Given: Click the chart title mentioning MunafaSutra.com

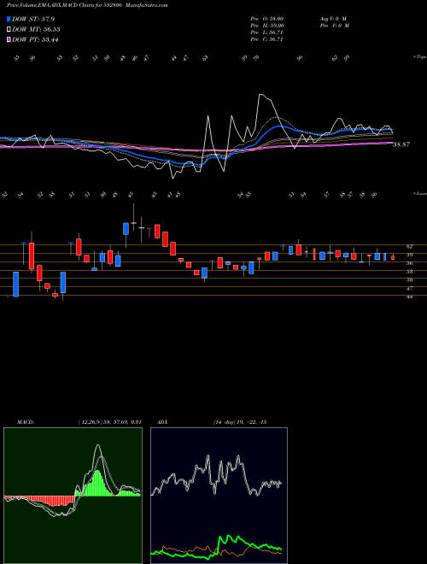Looking at the screenshot, I should (87, 5).
